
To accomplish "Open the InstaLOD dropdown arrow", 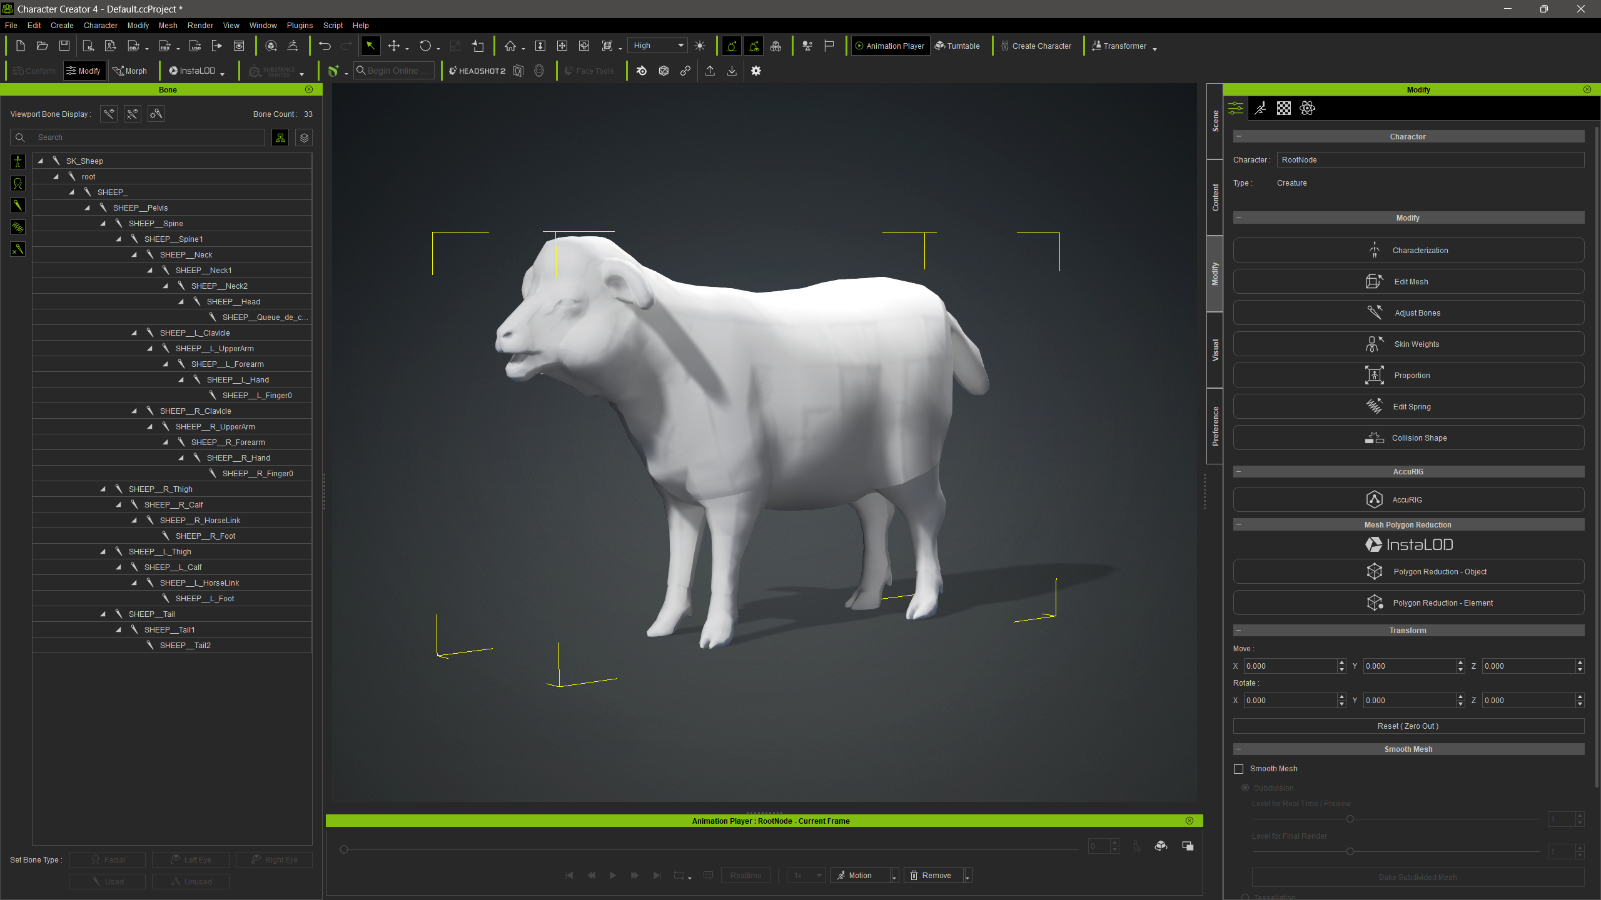I will (x=223, y=74).
